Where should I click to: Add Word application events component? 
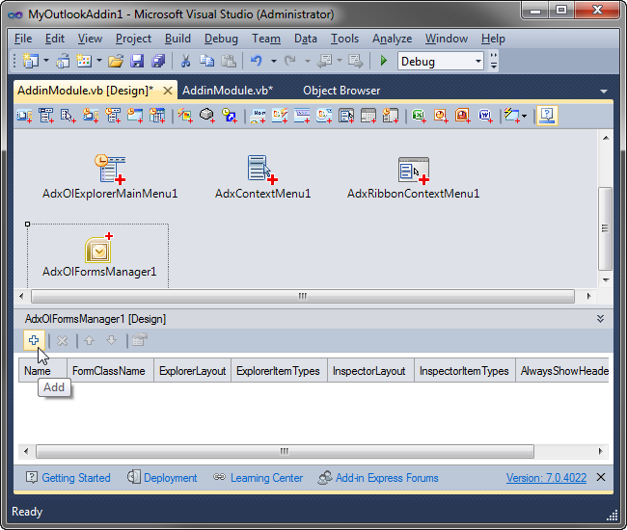point(485,116)
